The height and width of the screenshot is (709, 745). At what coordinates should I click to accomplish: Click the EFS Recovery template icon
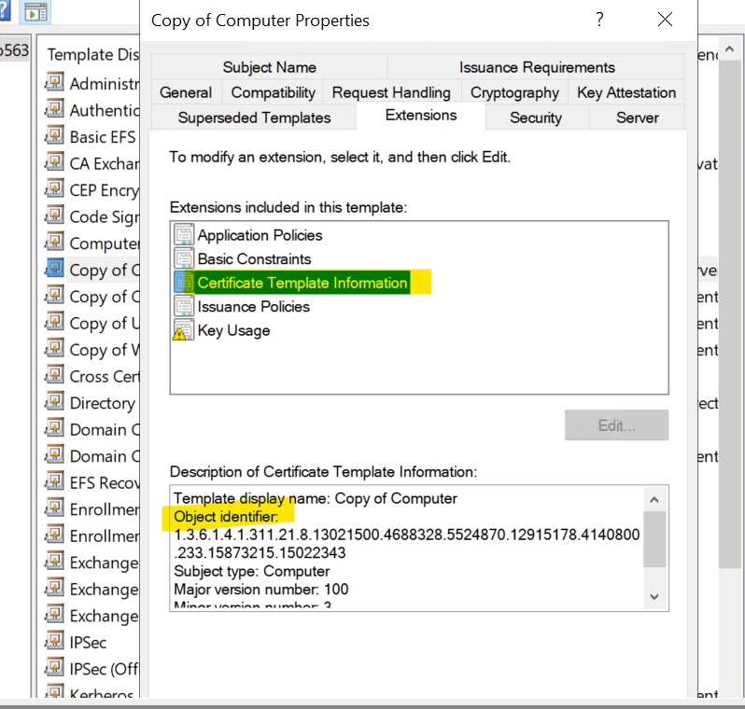(55, 480)
